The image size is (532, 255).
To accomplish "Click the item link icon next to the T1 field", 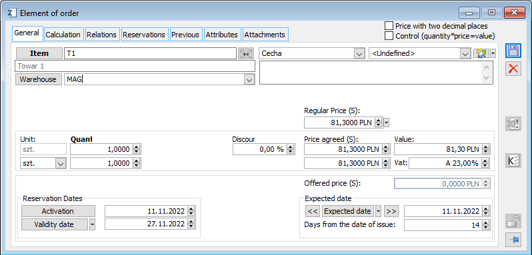I will click(x=245, y=53).
